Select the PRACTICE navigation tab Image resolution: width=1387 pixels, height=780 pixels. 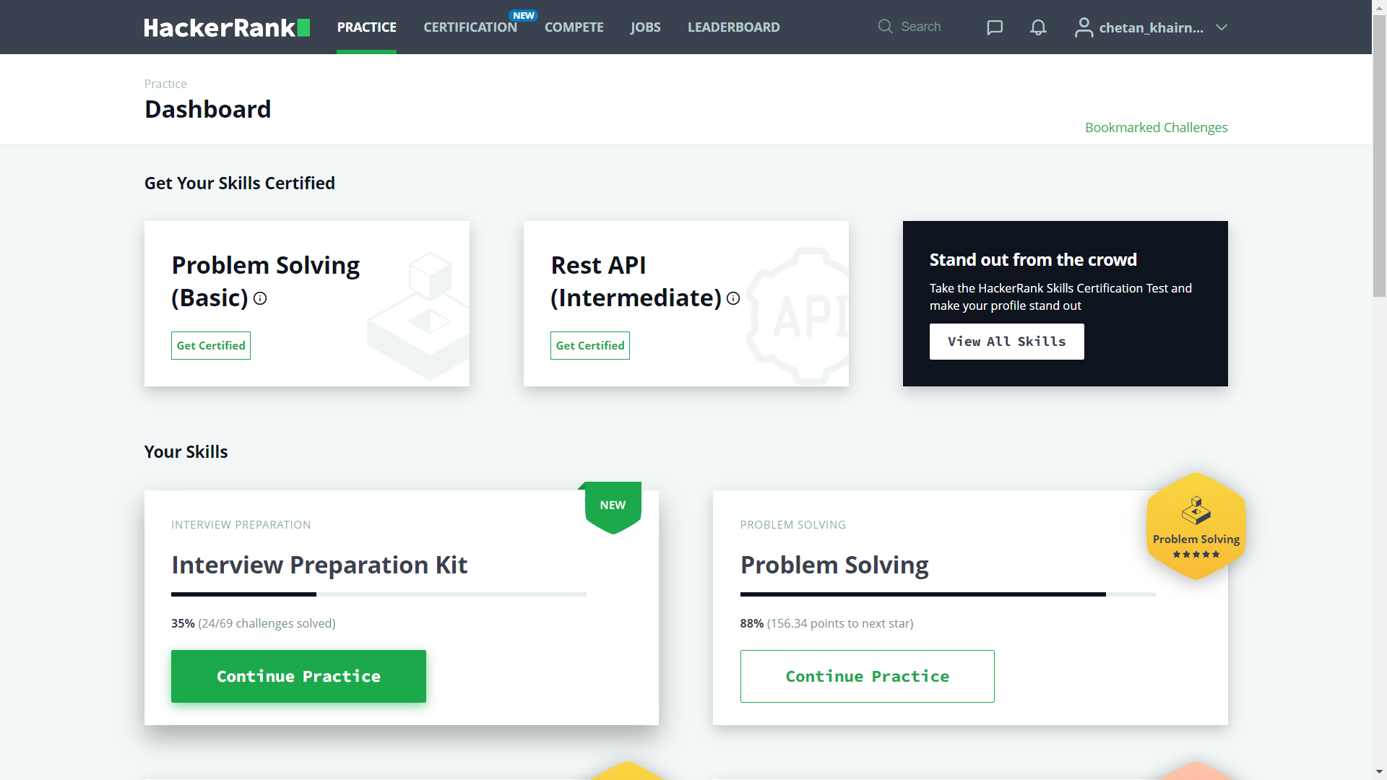coord(366,27)
